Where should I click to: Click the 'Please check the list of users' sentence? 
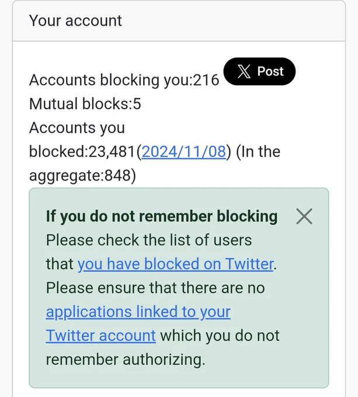149,240
